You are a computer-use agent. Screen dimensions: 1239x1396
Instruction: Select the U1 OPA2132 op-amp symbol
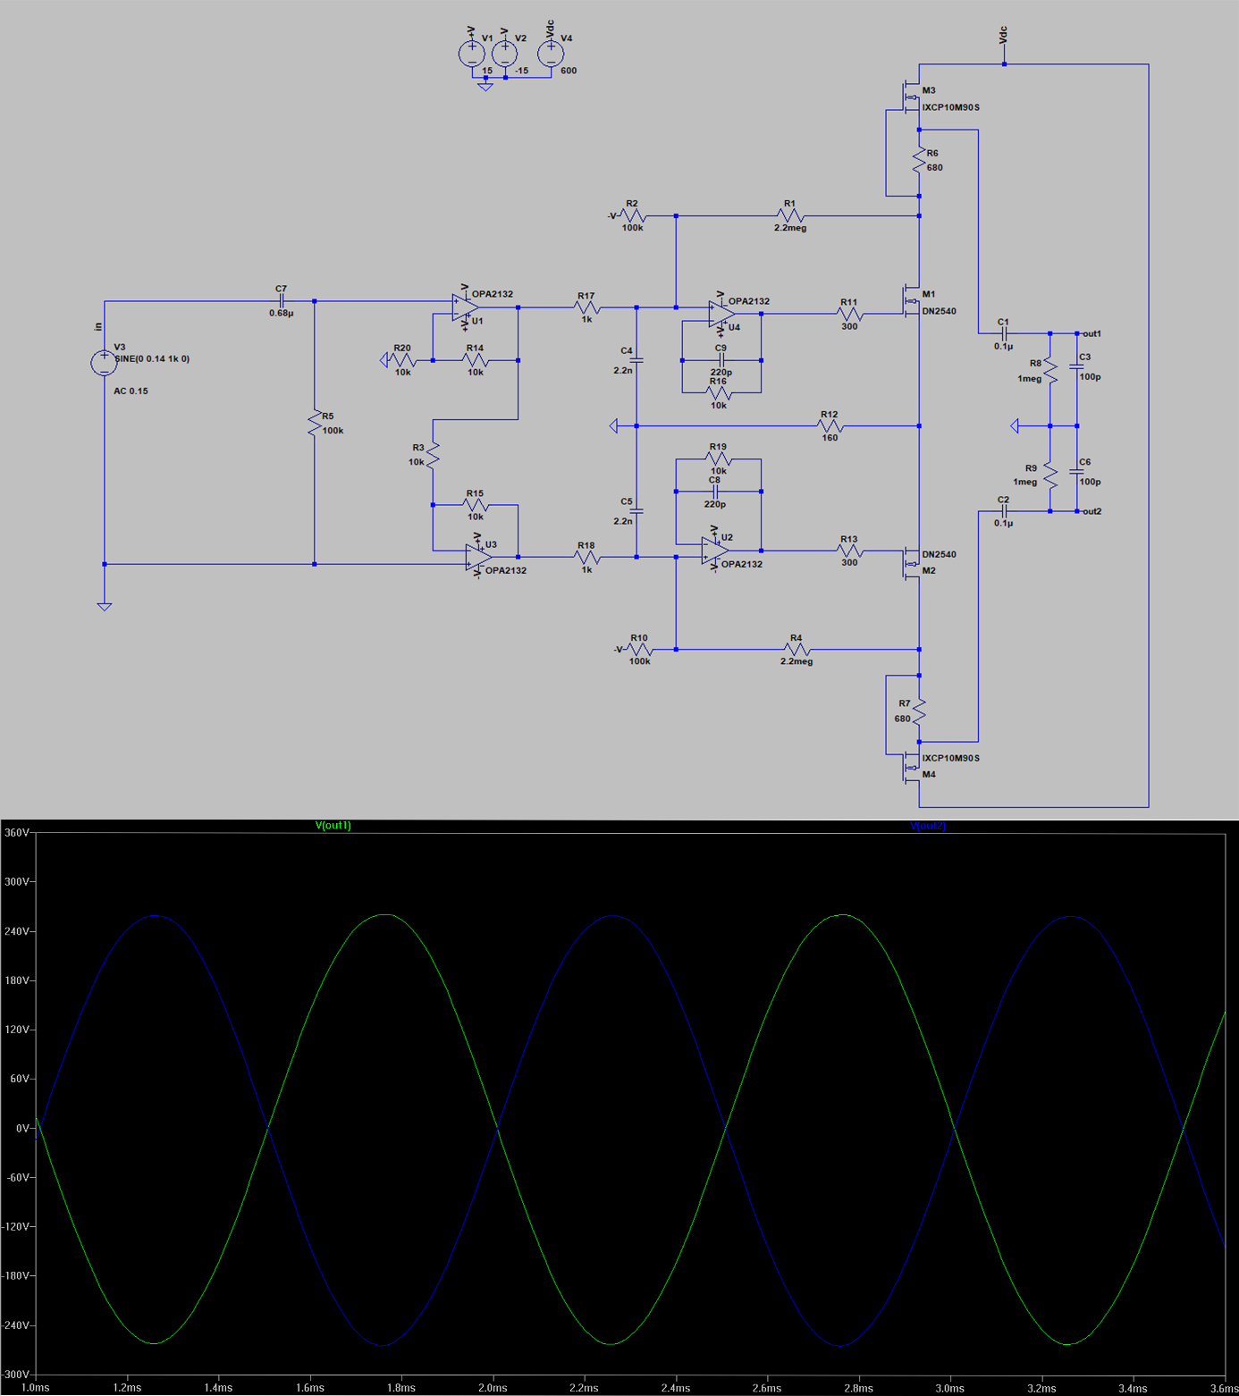coord(465,307)
